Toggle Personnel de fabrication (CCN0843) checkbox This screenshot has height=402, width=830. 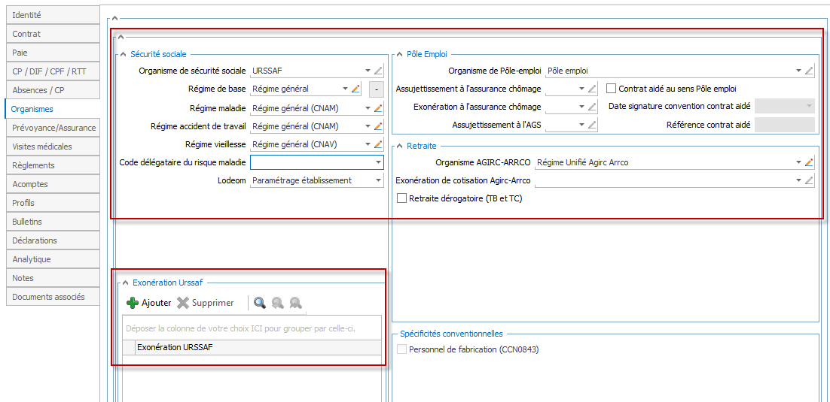pyautogui.click(x=401, y=349)
